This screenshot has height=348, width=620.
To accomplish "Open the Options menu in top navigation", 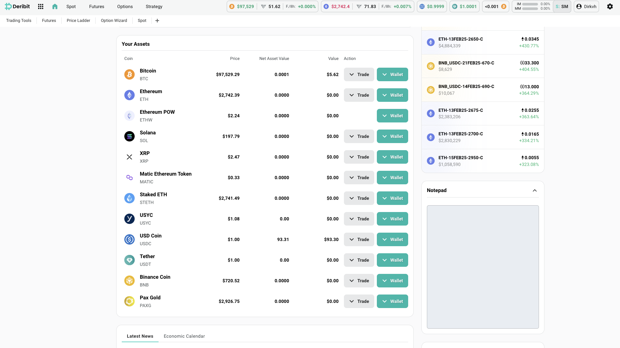I will 125,6.
